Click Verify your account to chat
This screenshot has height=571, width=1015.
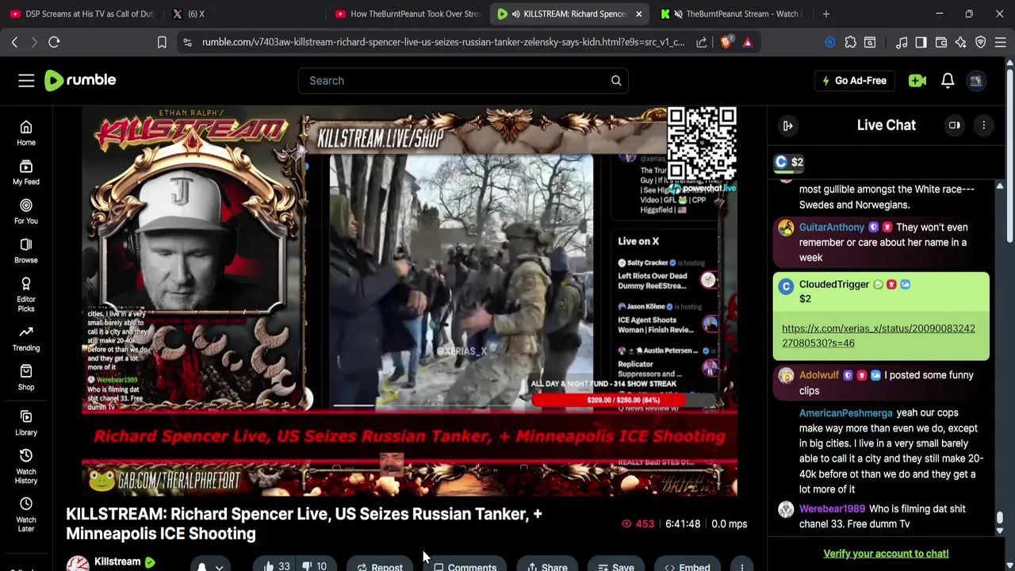tap(886, 554)
